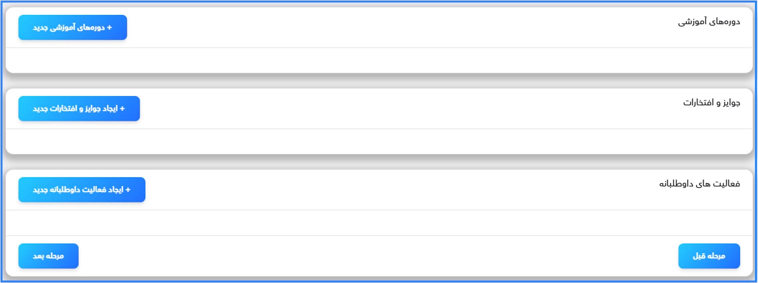Click '+ ایجاد فعالیت داوطلبانه جدید' button
Viewport: 758px width, 283px height.
point(82,190)
